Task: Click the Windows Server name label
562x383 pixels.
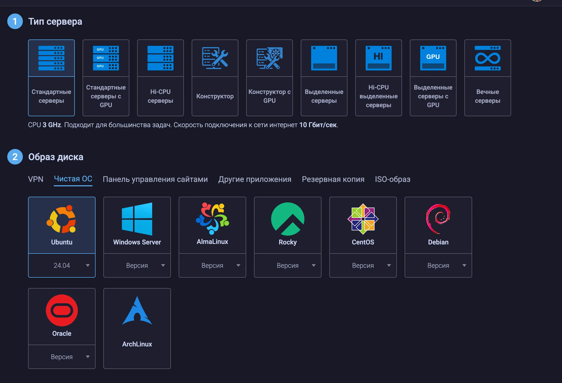Action: coord(137,242)
